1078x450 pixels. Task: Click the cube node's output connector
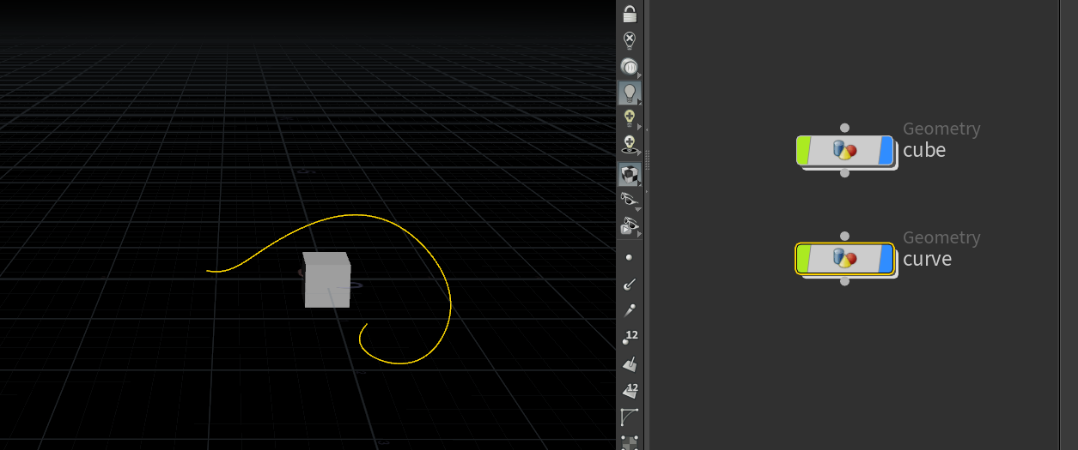[845, 173]
